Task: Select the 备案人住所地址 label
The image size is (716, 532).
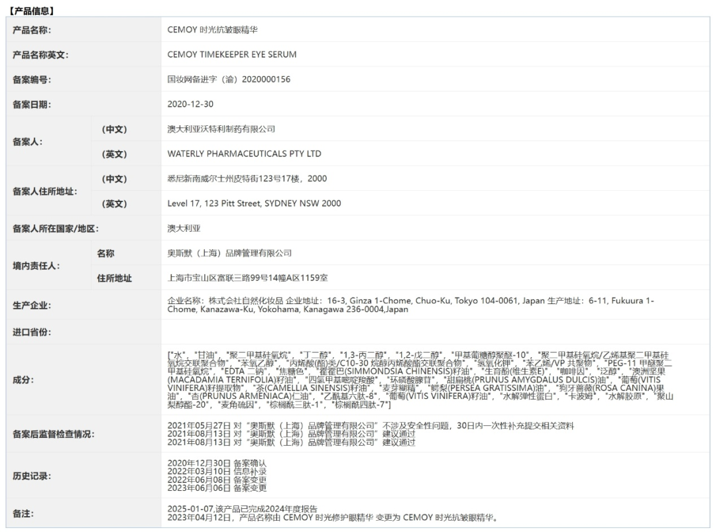Action: click(x=45, y=191)
